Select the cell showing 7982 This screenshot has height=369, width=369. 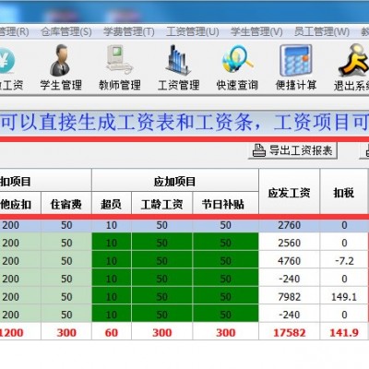(289, 297)
